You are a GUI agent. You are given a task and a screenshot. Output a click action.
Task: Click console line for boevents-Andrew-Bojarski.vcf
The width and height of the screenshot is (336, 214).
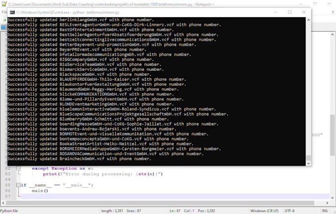[x=92, y=129]
